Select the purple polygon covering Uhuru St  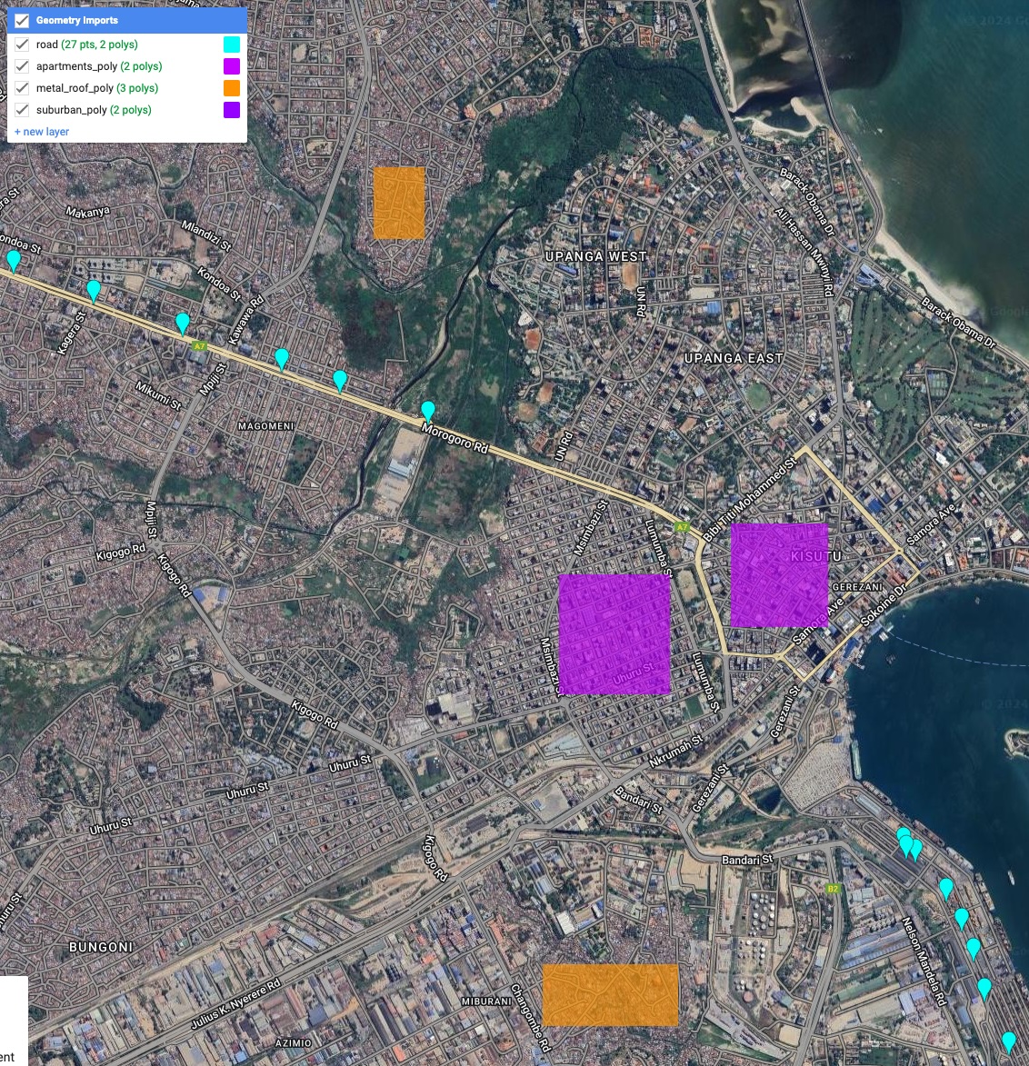pyautogui.click(x=614, y=634)
